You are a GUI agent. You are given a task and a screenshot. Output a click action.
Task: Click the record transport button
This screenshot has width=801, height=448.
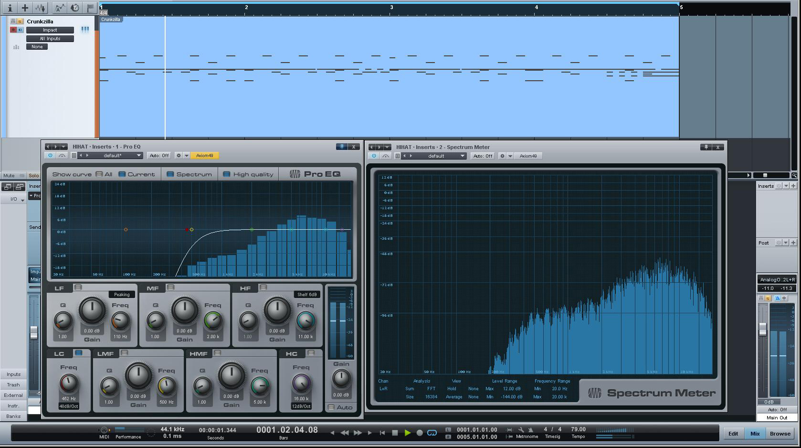(x=420, y=433)
